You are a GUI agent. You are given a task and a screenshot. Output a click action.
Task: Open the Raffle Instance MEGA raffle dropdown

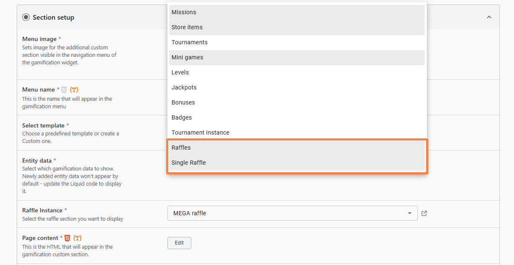click(x=292, y=213)
